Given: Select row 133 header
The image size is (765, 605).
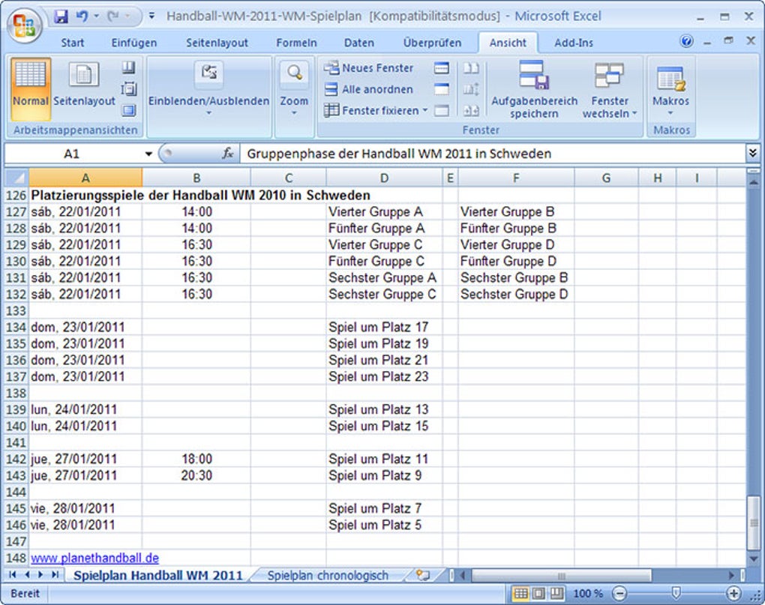Looking at the screenshot, I should pyautogui.click(x=16, y=310).
